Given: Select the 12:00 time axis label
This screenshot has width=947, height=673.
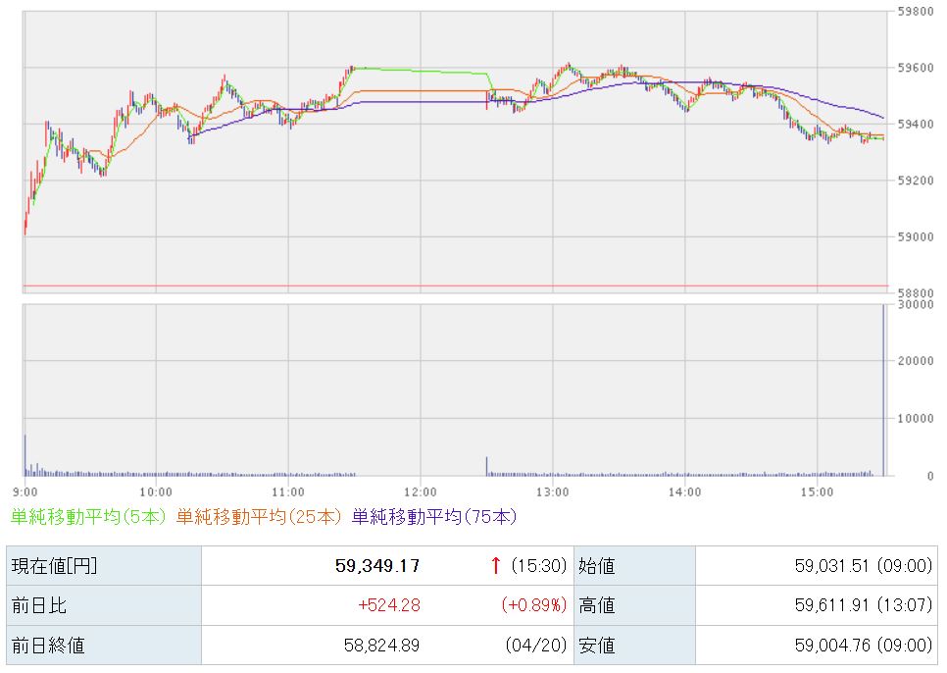Looking at the screenshot, I should pos(420,492).
